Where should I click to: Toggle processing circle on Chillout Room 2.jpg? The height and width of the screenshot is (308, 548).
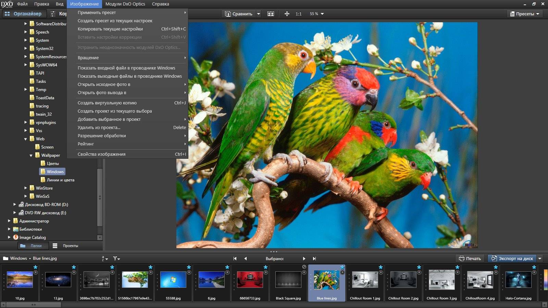point(419,273)
